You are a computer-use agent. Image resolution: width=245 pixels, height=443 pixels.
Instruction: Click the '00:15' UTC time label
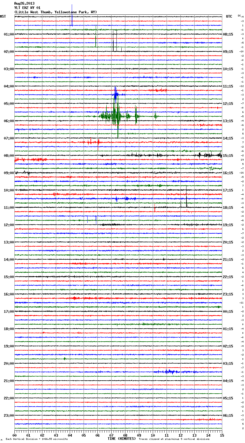coord(228,312)
